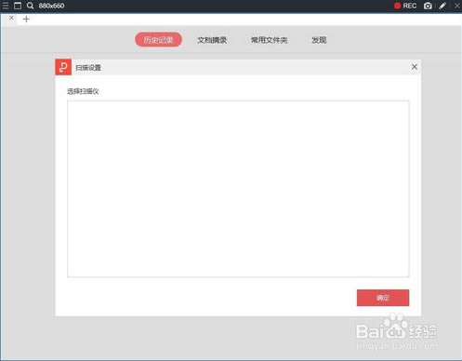Click the 扫描设置 dialog title text
Viewport: 462px width, 361px height.
(88, 68)
